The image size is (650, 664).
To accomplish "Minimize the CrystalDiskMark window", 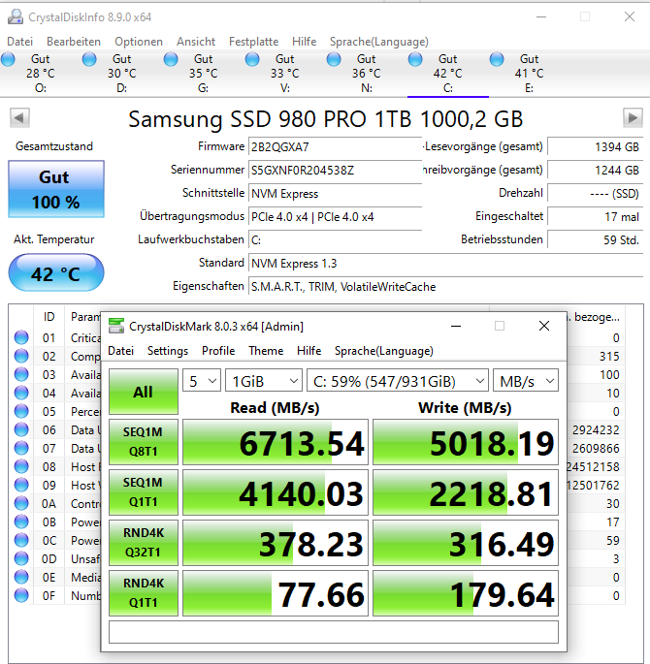I will 456,326.
